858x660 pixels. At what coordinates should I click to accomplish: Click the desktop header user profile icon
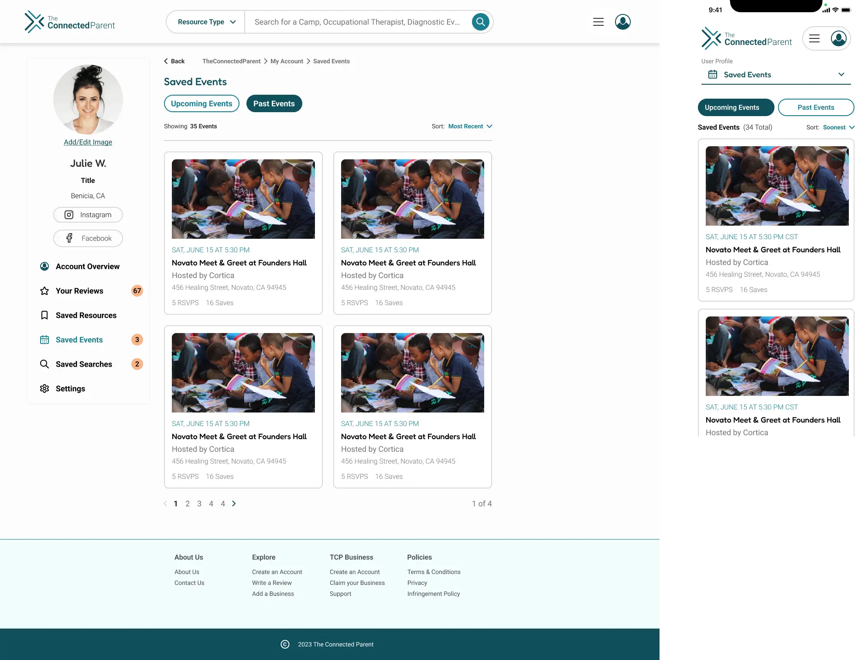click(x=622, y=22)
